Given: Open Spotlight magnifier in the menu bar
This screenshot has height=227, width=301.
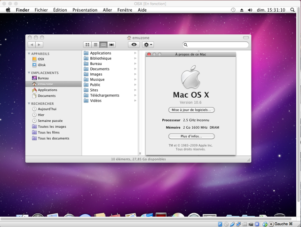Looking at the screenshot, I should (x=292, y=10).
